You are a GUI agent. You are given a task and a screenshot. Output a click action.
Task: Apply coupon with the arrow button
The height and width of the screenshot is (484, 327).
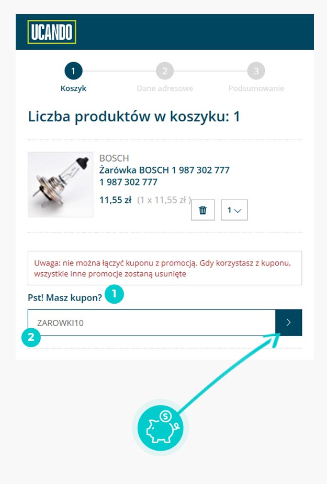[x=288, y=322]
